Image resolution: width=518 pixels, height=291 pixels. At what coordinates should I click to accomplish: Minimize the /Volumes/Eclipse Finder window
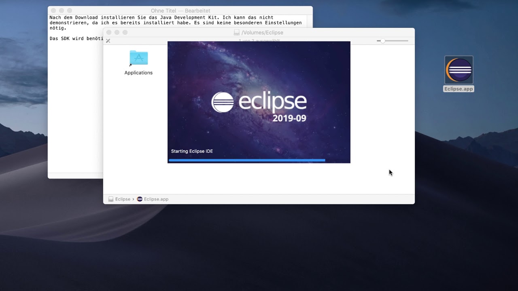click(117, 32)
